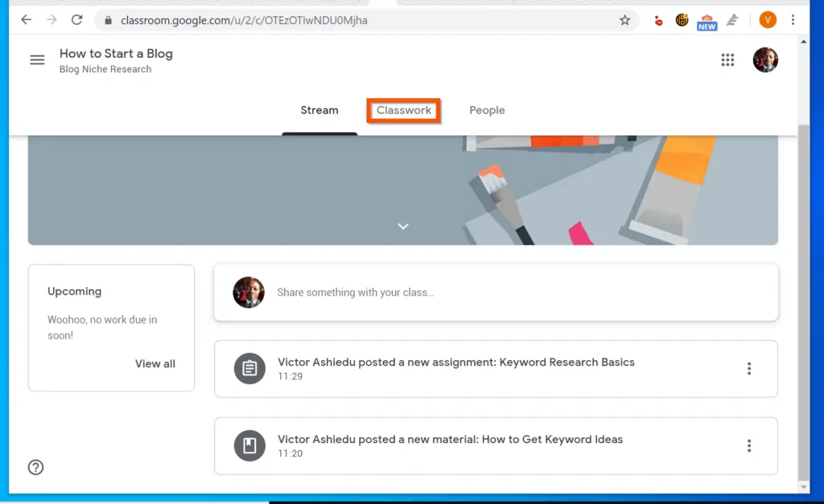Click the back navigation arrow
This screenshot has width=824, height=504.
tap(25, 19)
